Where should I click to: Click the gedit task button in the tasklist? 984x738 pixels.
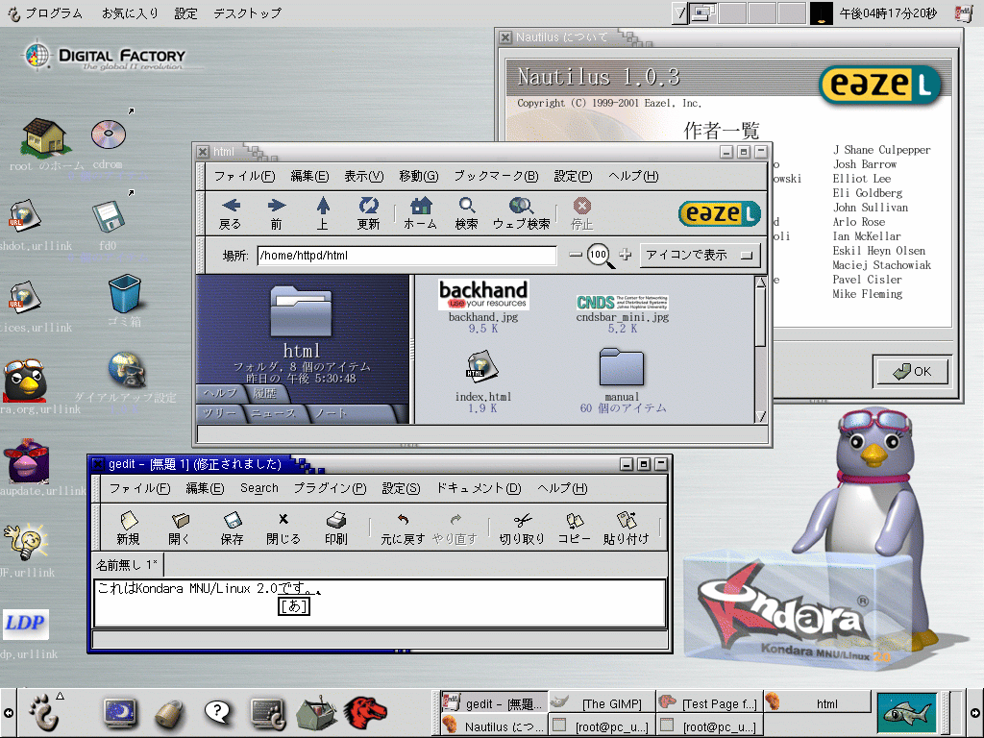pos(493,703)
